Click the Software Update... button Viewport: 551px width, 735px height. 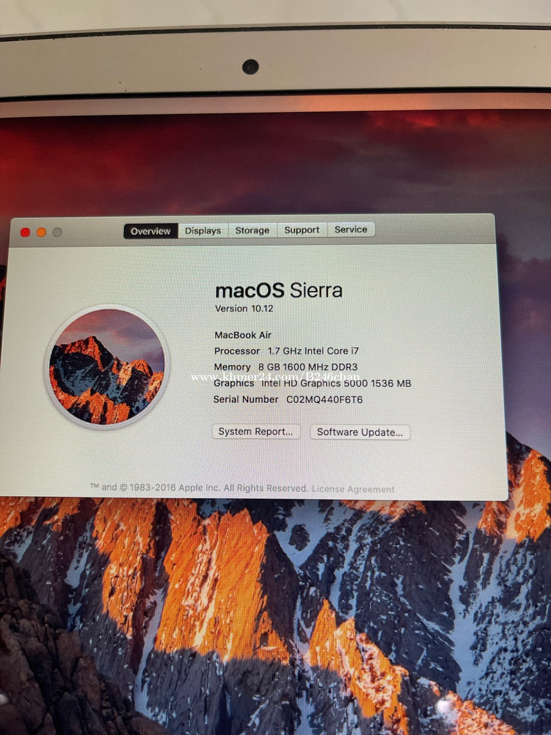(360, 432)
